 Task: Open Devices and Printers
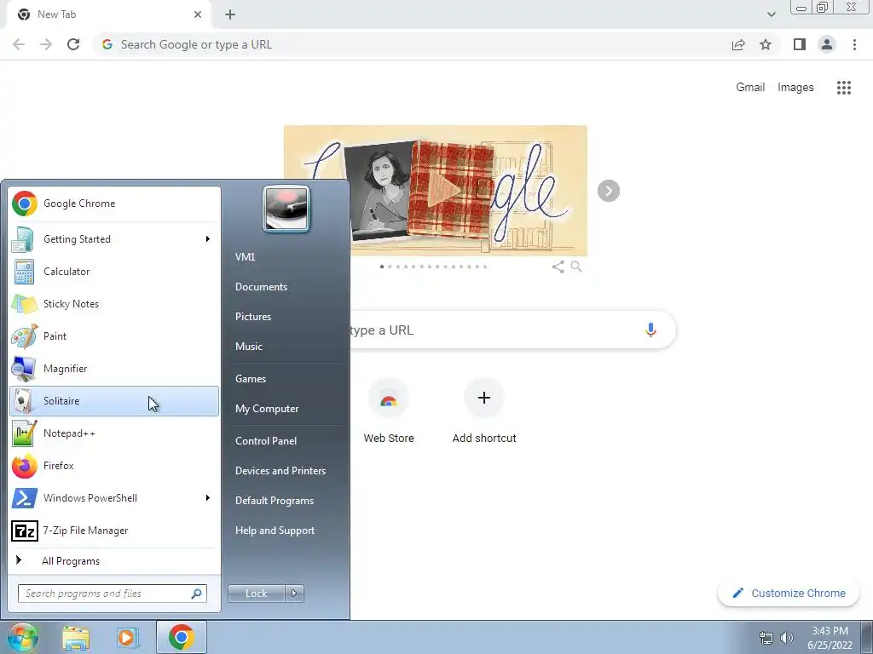coord(280,470)
